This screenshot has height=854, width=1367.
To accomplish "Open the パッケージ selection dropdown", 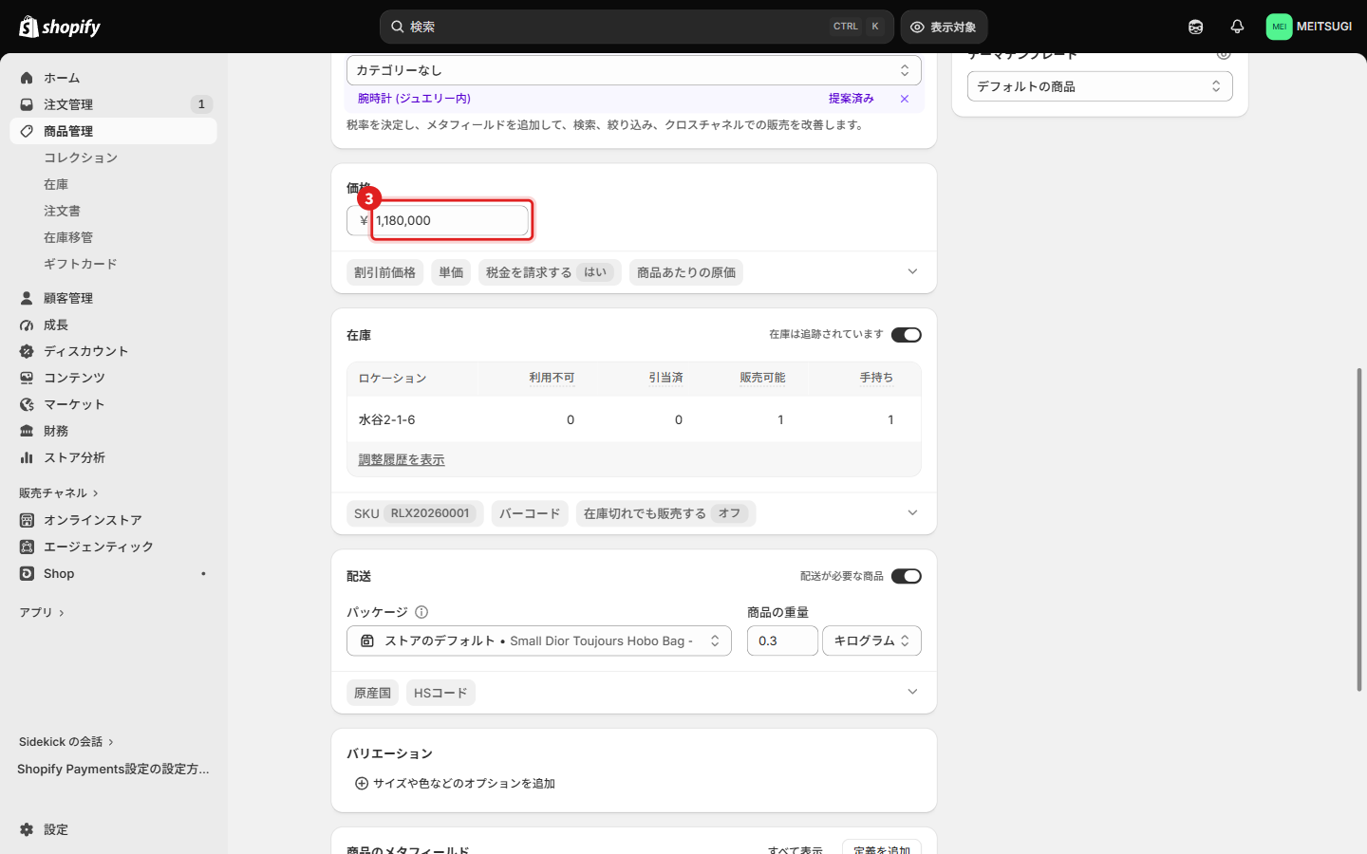I will (539, 640).
